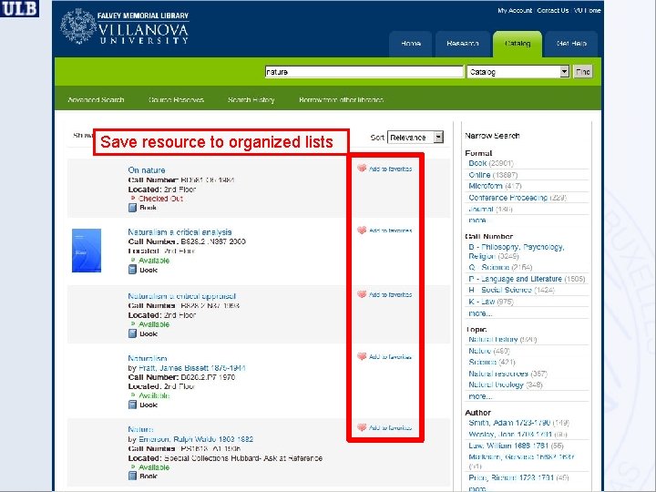Filter by K - Law
656x492 pixels.
click(x=482, y=302)
